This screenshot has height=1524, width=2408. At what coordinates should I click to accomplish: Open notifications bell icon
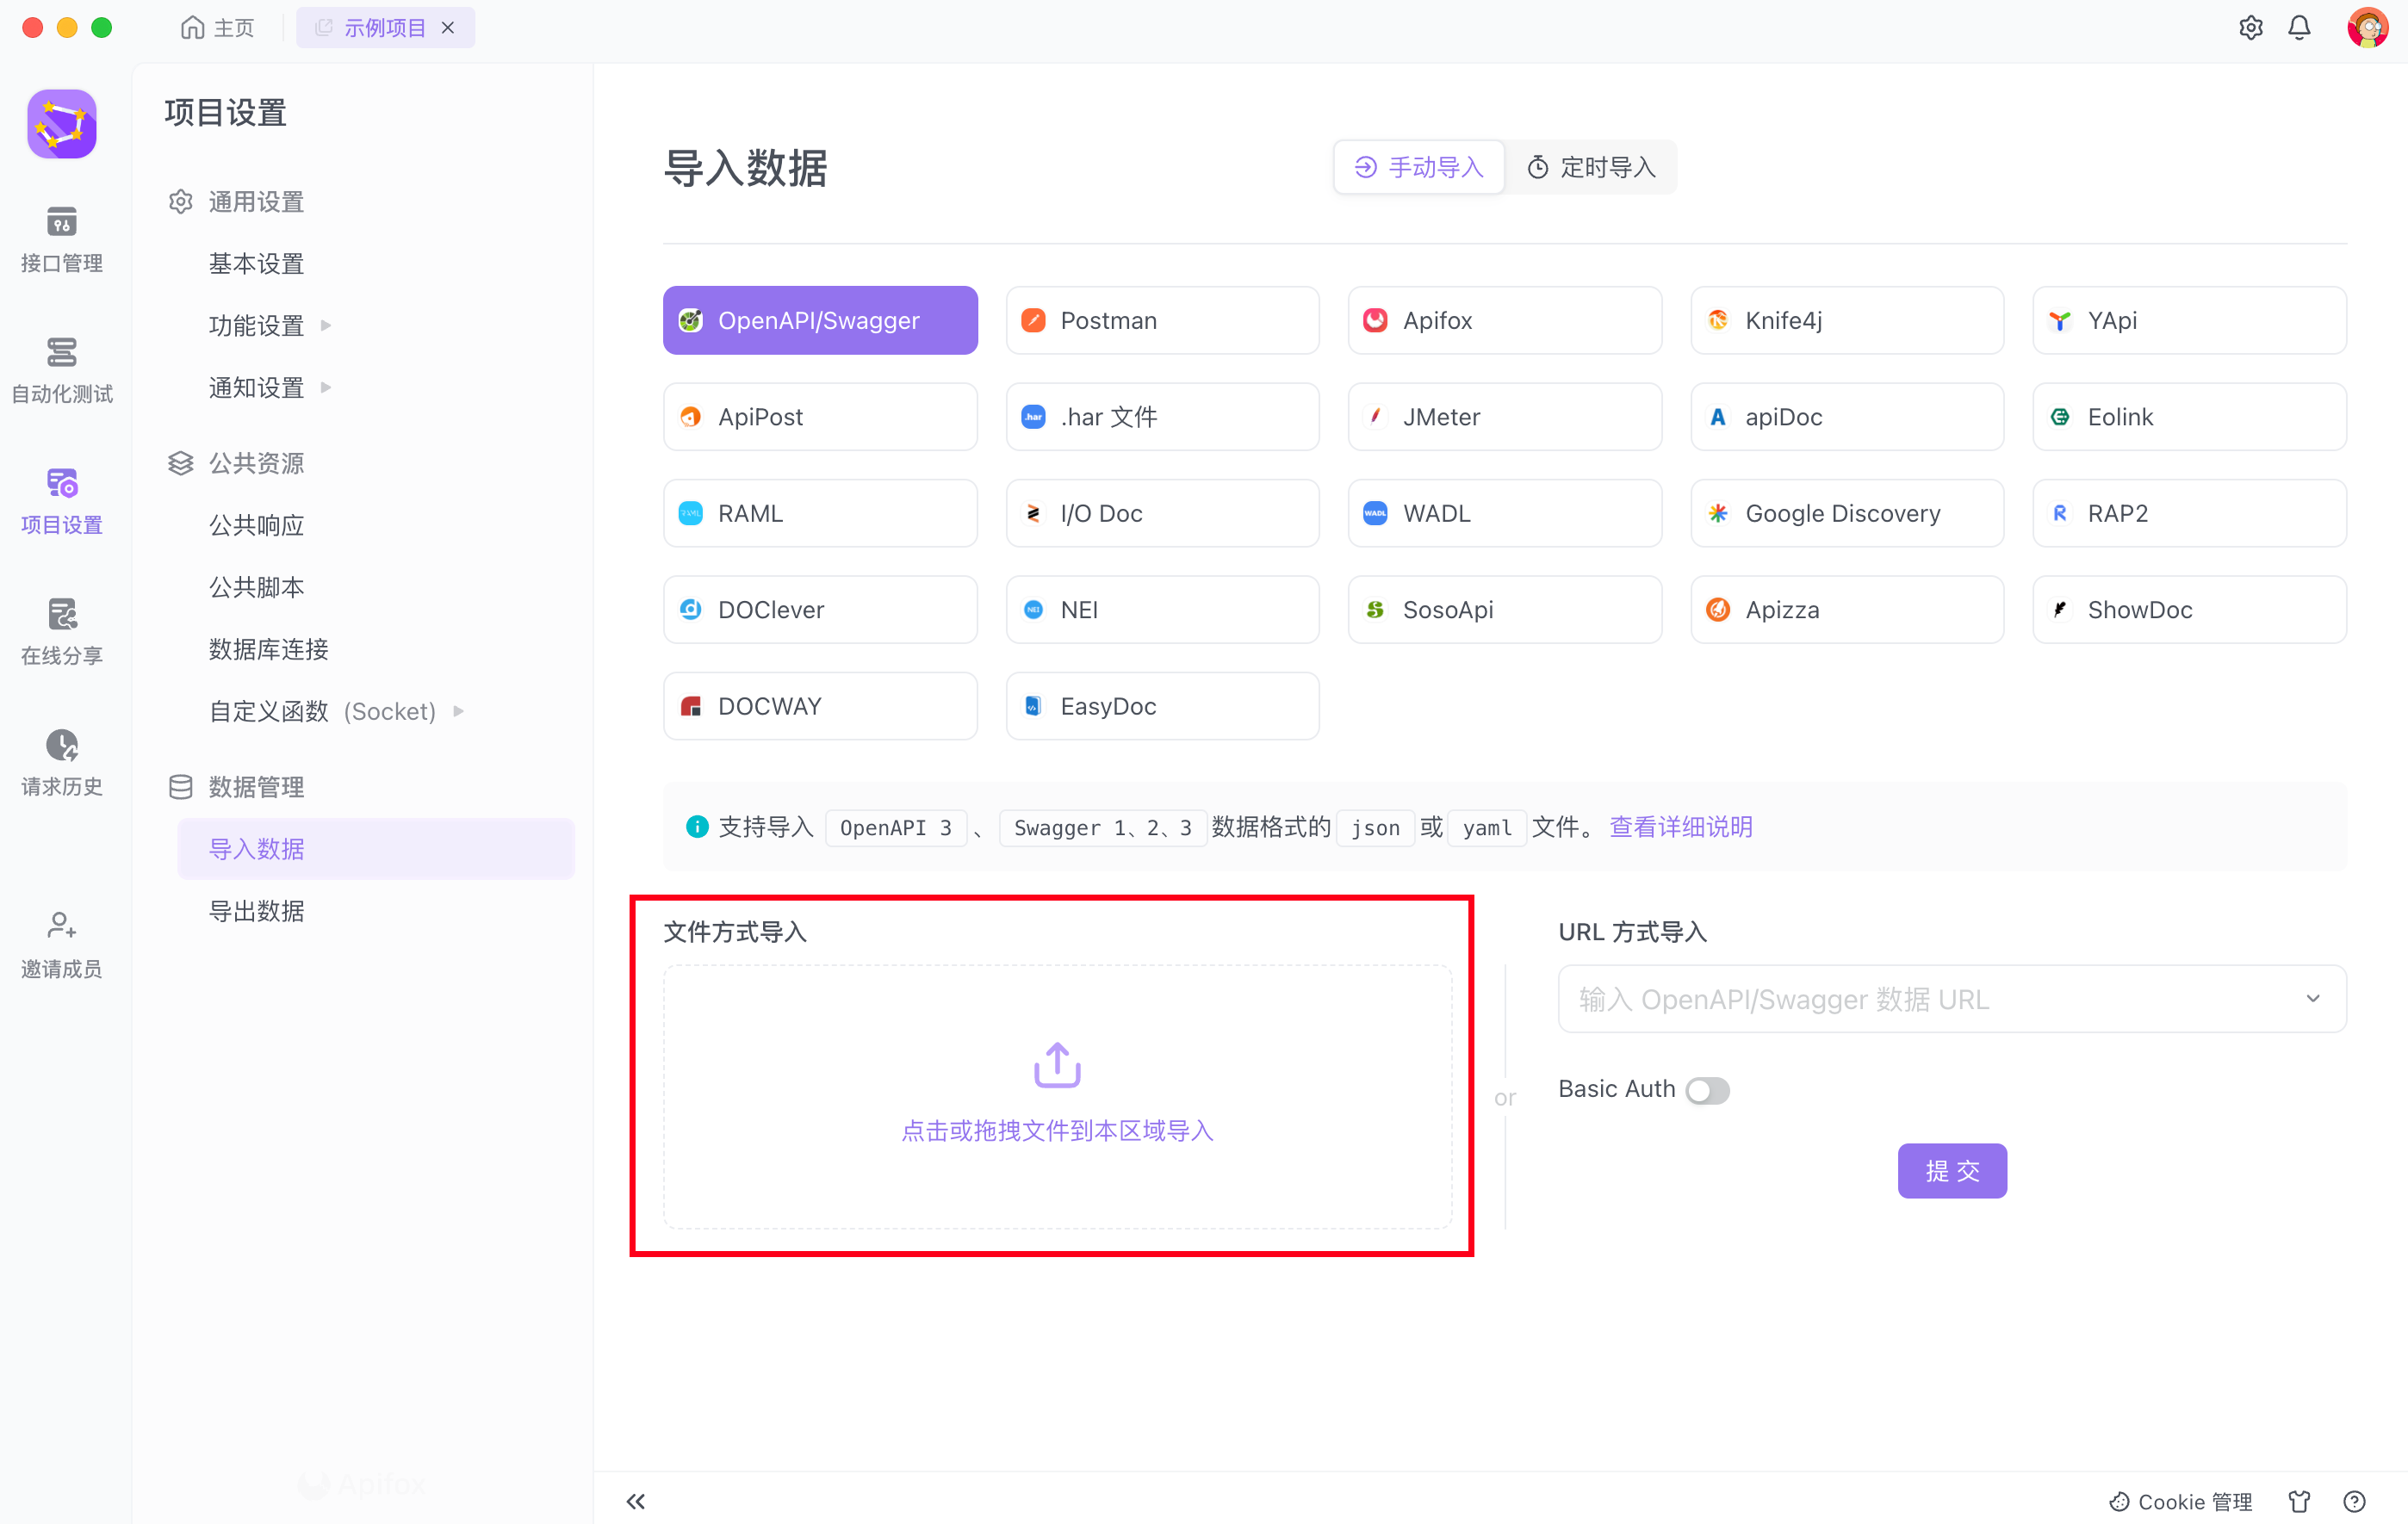[x=2299, y=28]
